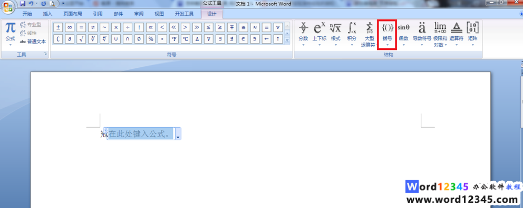Expand the symbols gallery More button
Viewport: 523px width, 208px height.
[287, 40]
